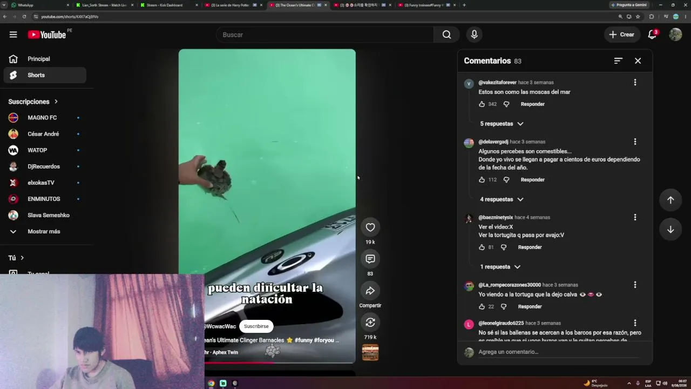
Task: Open options menu for @baezninetysix's comment
Action: 635,217
